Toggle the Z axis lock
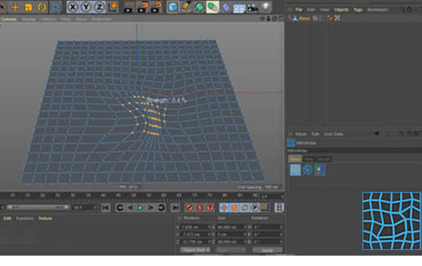422x266 pixels. [x=99, y=7]
